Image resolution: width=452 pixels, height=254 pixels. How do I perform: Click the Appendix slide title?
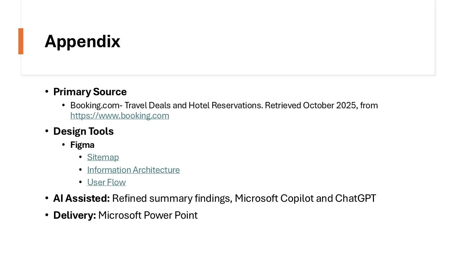[82, 41]
